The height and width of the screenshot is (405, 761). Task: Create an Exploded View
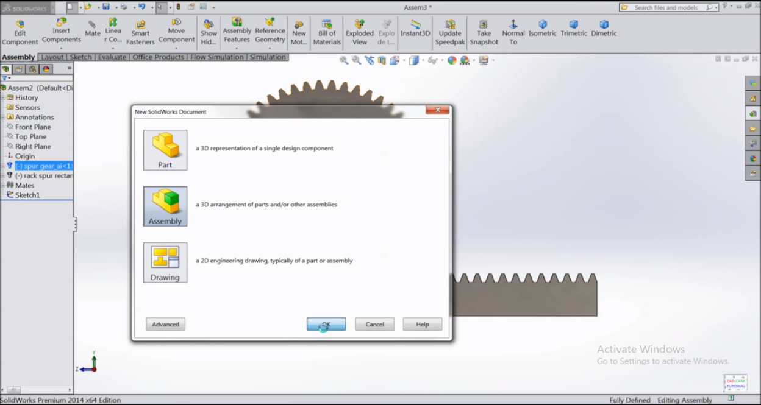click(360, 33)
